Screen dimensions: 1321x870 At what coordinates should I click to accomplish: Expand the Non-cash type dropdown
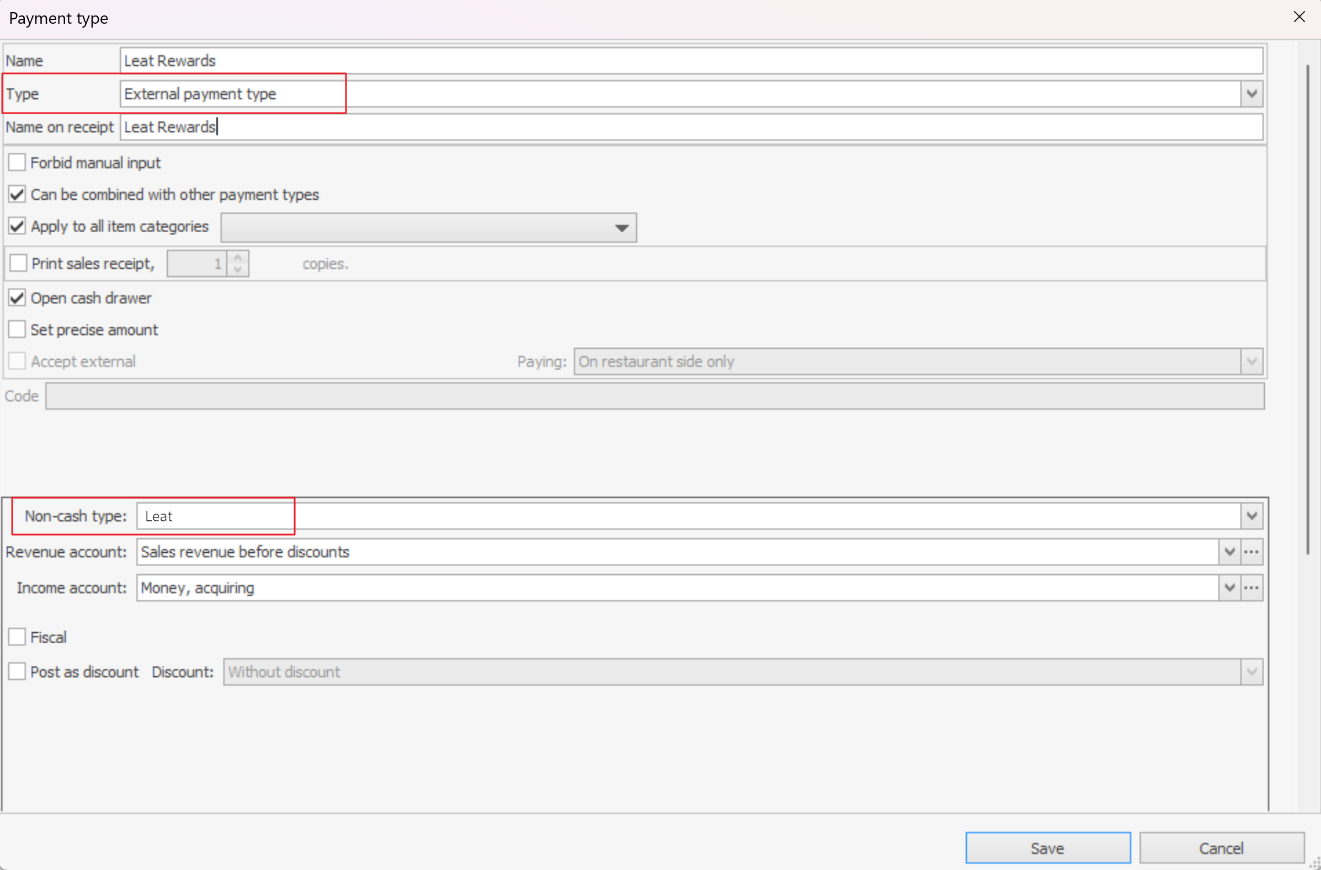1251,516
